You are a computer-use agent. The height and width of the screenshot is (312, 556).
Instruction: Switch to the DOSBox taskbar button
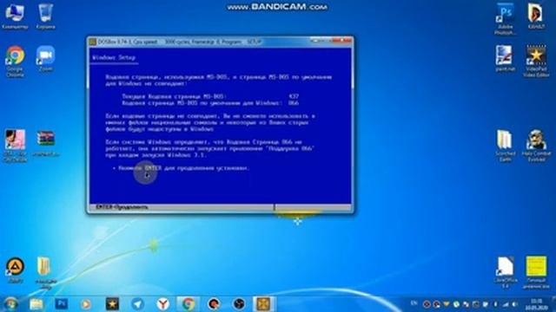coord(264,304)
